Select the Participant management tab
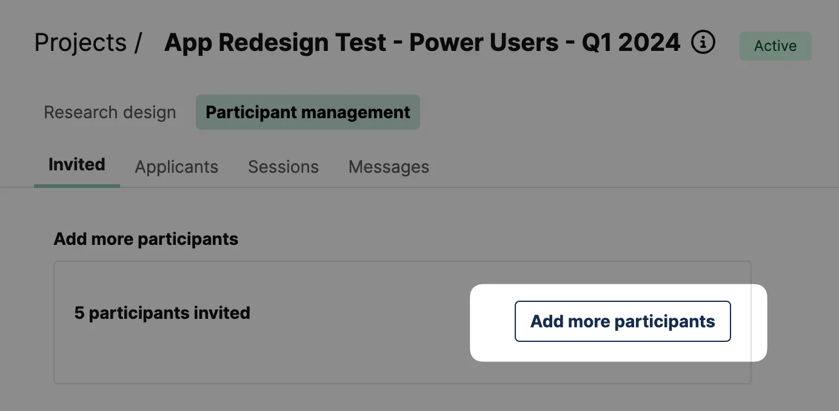Viewport: 839px width, 411px height. pos(308,112)
